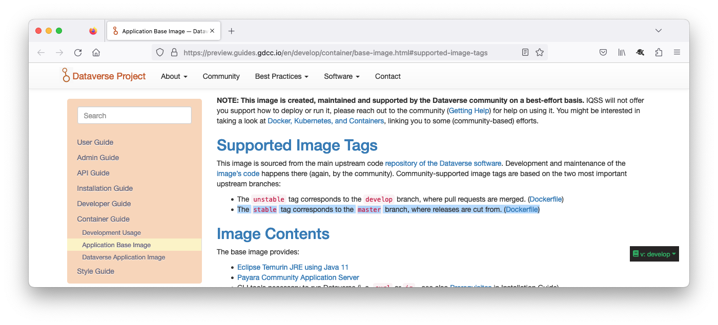
Task: Open the Firefox hamburger menu
Action: click(x=677, y=52)
